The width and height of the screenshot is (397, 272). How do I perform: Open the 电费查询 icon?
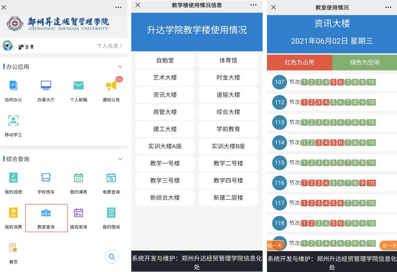111,178
